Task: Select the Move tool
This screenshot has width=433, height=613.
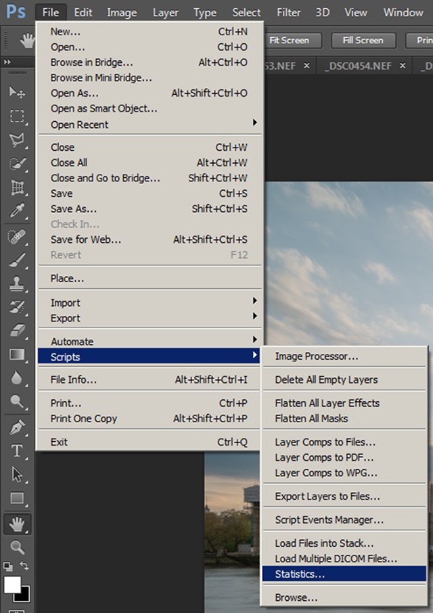Action: 17,92
